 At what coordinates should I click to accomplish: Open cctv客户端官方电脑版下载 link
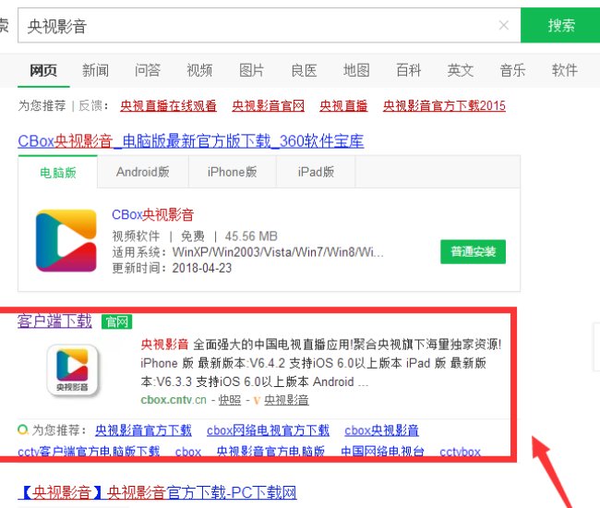89,452
